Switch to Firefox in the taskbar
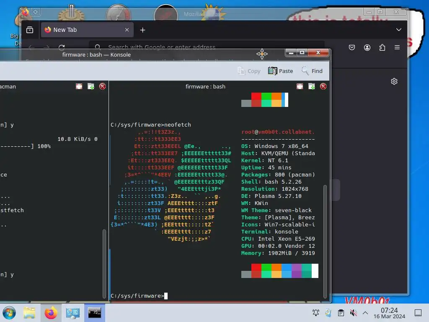Viewport: 429px width, 322px height. point(51,313)
